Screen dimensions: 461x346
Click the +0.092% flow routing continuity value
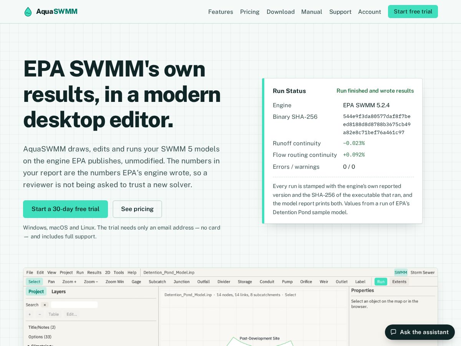click(x=354, y=155)
